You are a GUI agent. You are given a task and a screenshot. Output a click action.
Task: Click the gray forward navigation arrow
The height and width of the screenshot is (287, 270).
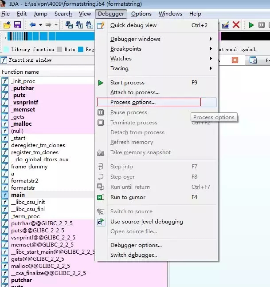48,24
